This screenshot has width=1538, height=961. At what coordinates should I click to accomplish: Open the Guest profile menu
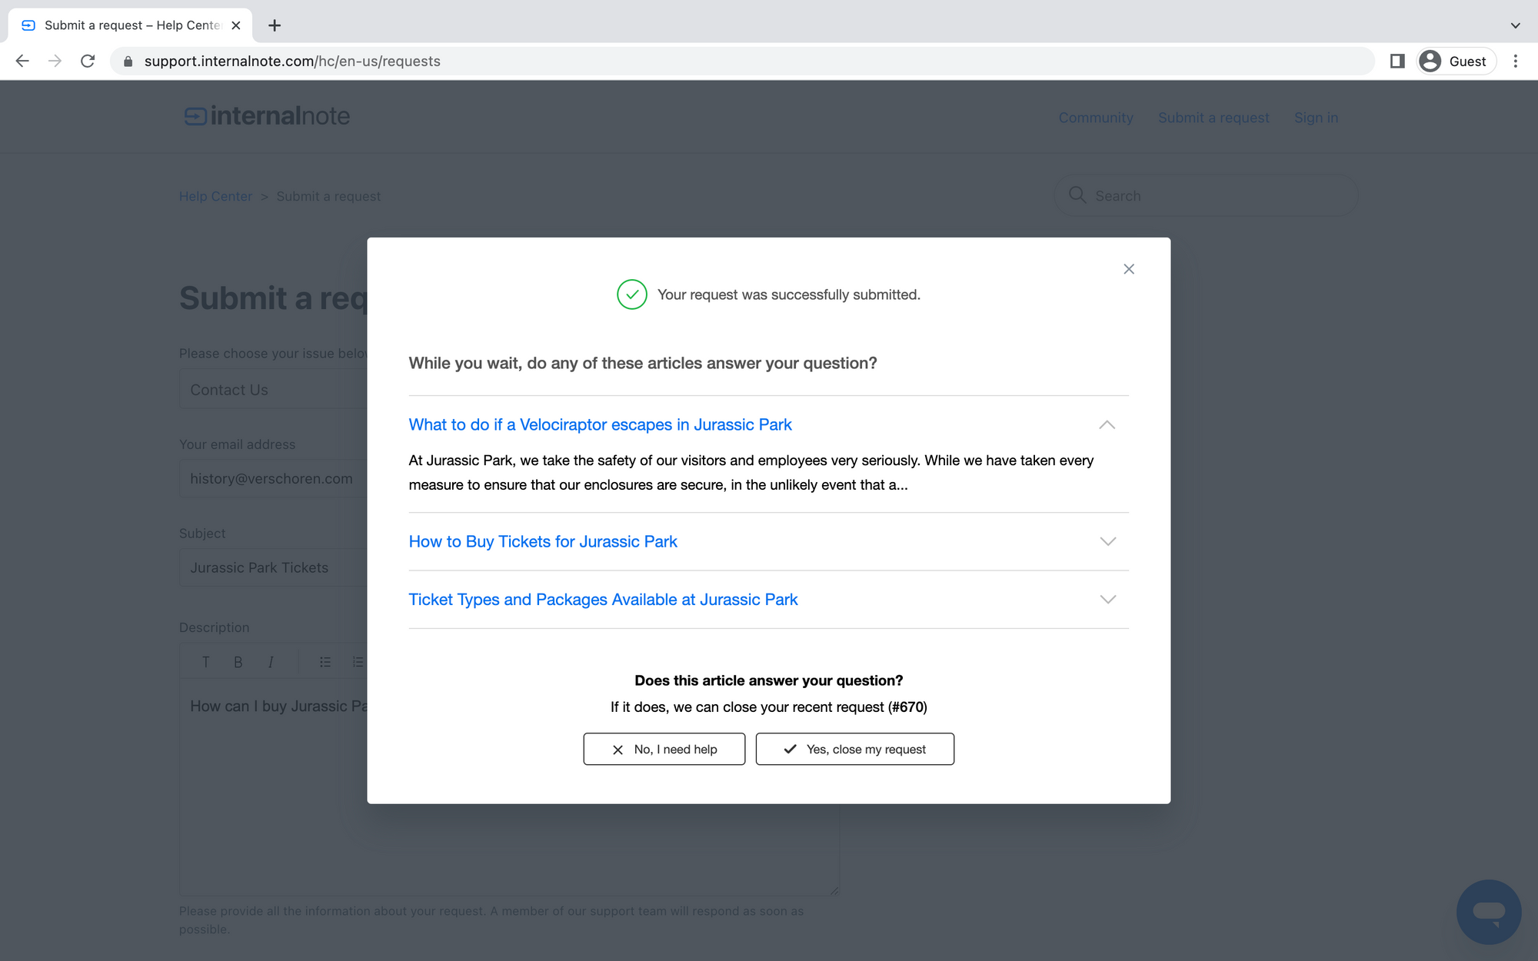coord(1455,62)
